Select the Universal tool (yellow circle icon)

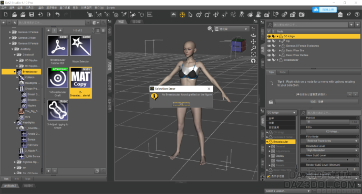(x=182, y=15)
